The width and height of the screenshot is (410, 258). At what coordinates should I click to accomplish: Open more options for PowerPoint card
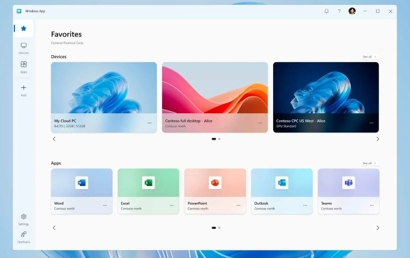(x=238, y=206)
